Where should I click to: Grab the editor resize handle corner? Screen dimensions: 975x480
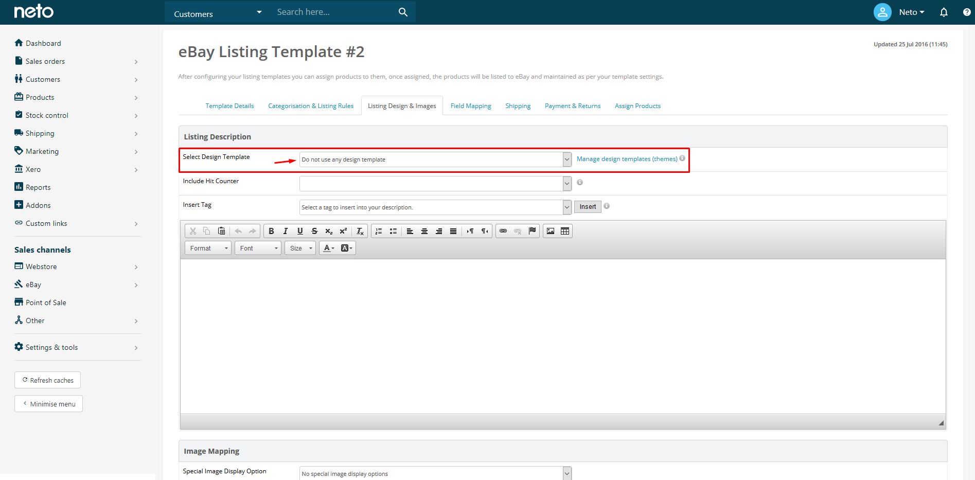click(x=941, y=423)
